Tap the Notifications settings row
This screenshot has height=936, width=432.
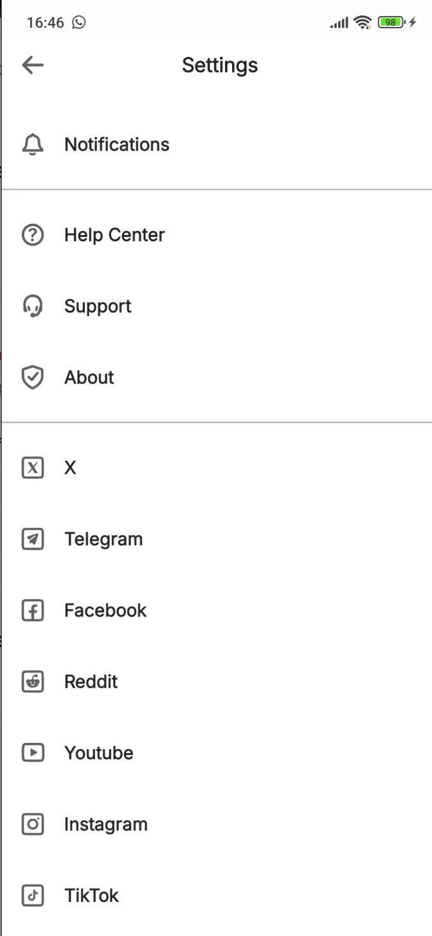click(116, 145)
